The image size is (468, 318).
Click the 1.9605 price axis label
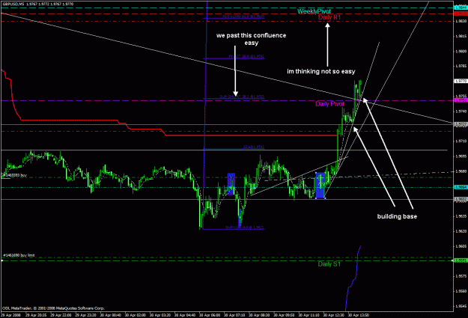tap(461, 246)
